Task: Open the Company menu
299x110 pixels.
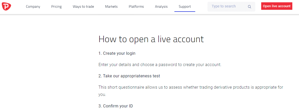Action: click(x=33, y=7)
